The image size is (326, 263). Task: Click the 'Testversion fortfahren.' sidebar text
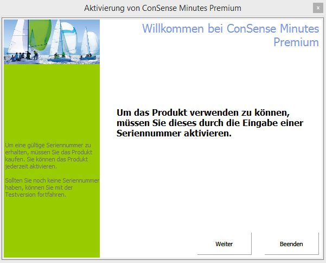35,195
